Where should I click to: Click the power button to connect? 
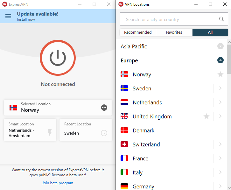pyautogui.click(x=58, y=58)
